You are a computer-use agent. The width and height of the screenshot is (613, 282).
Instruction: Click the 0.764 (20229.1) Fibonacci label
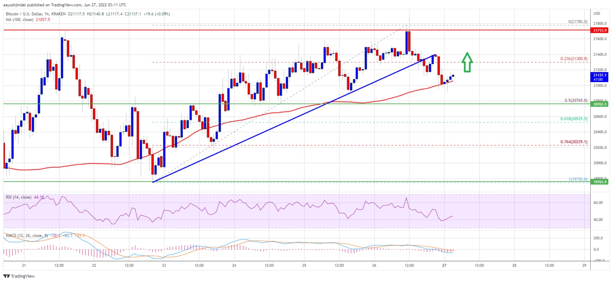tap(574, 142)
